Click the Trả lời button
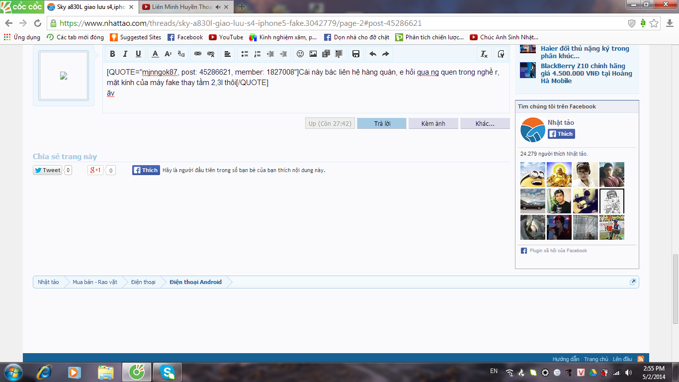Viewport: 679px width, 382px height. 382,123
